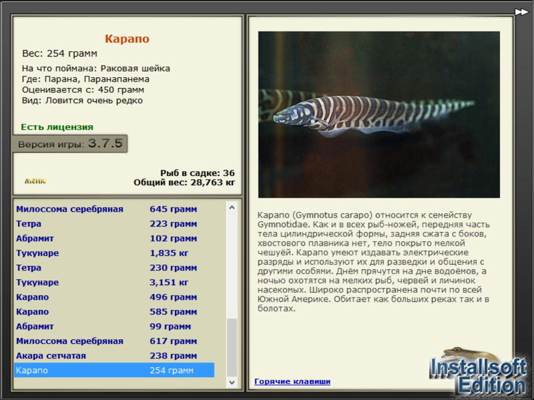Select Тетра 230 грамм row
Screen dimensions: 534x400
pos(114,267)
